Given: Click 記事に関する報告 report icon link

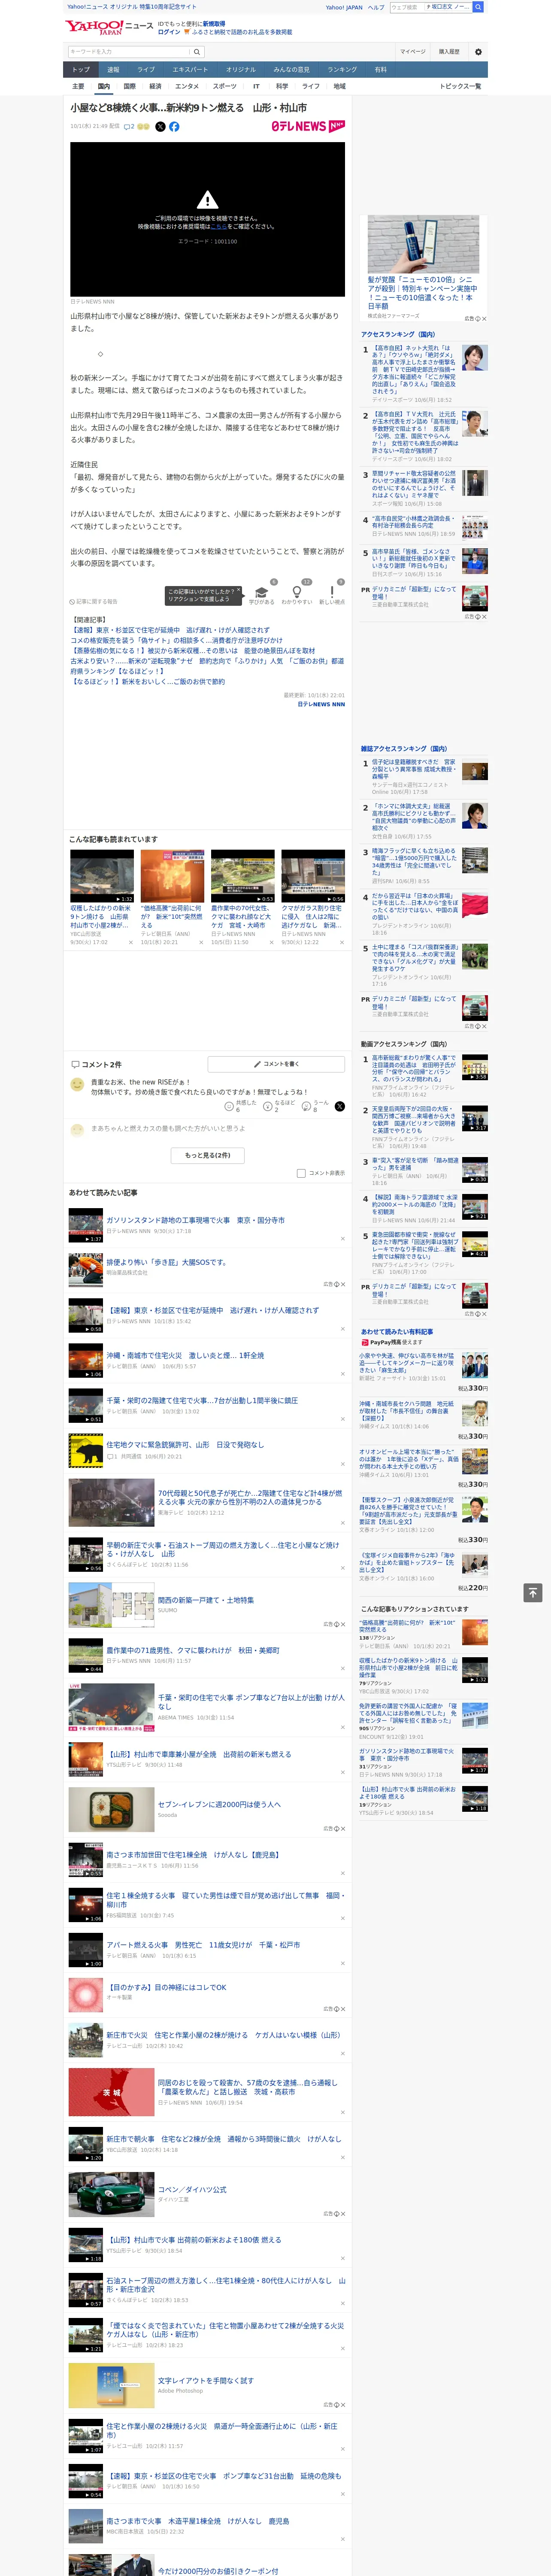Looking at the screenshot, I should click(94, 601).
